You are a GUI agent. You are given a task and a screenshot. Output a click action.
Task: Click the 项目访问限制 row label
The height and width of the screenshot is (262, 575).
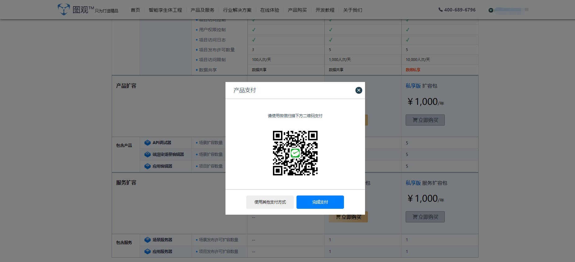pos(212,60)
